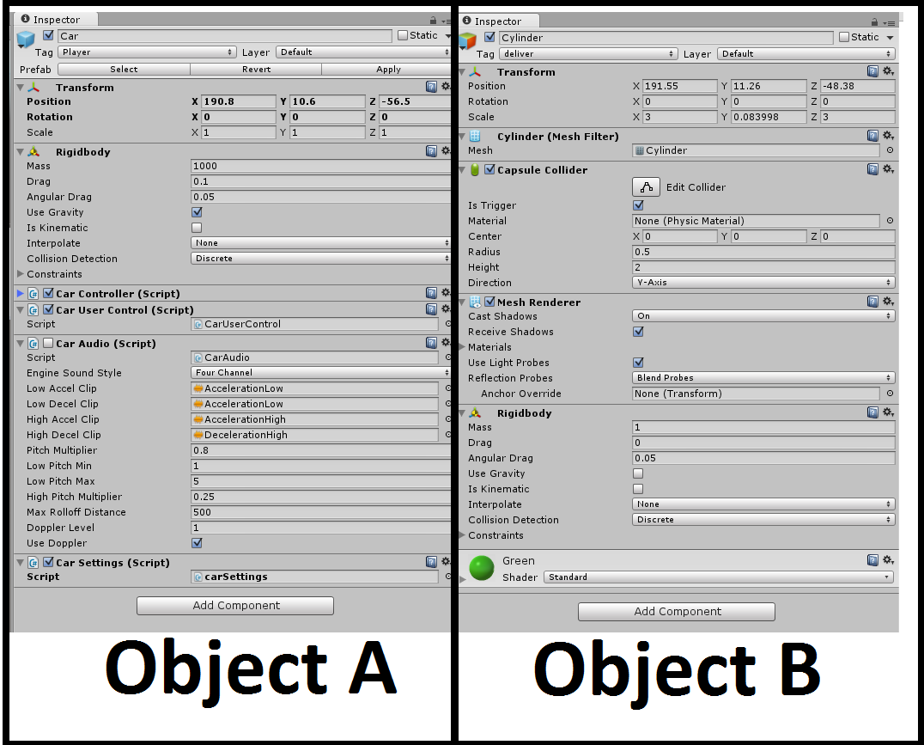Image resolution: width=924 pixels, height=745 pixels.
Task: Enable Use Gravity on Object B's Rigidbody
Action: pos(638,473)
